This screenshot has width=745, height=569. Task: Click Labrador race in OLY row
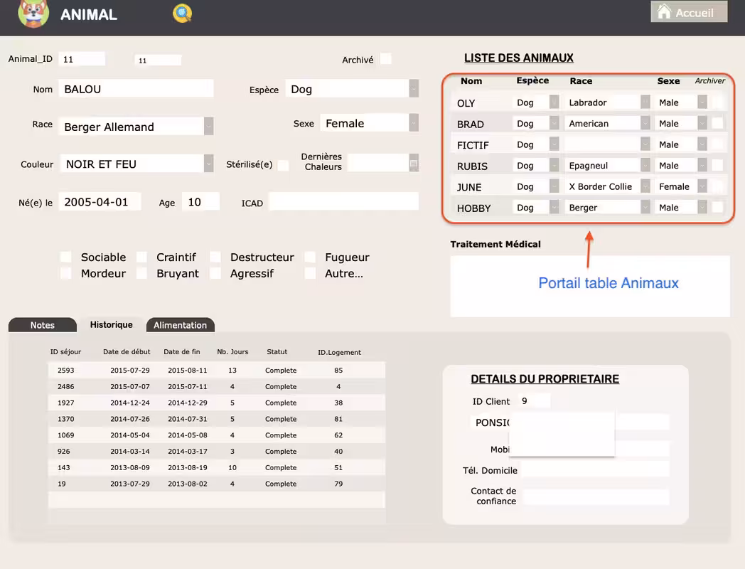point(601,102)
